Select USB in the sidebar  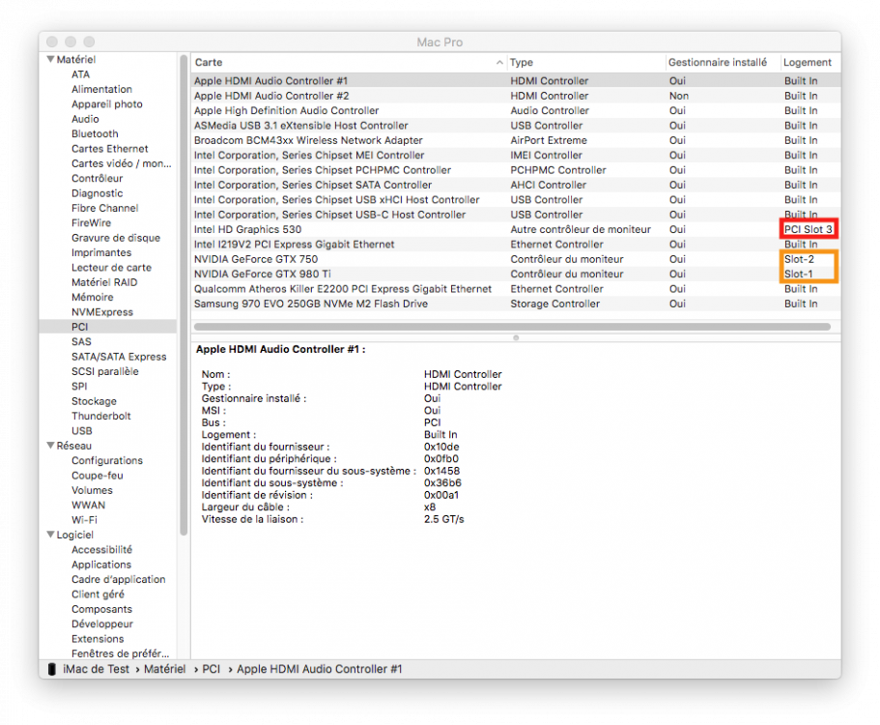(x=81, y=431)
